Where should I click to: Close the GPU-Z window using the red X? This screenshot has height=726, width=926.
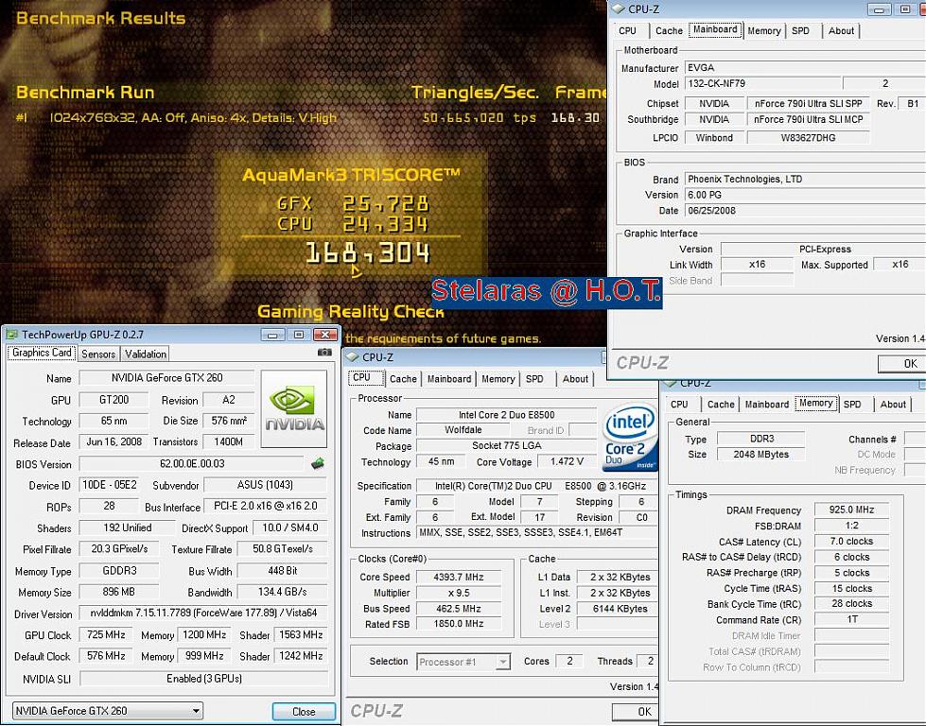tap(324, 335)
